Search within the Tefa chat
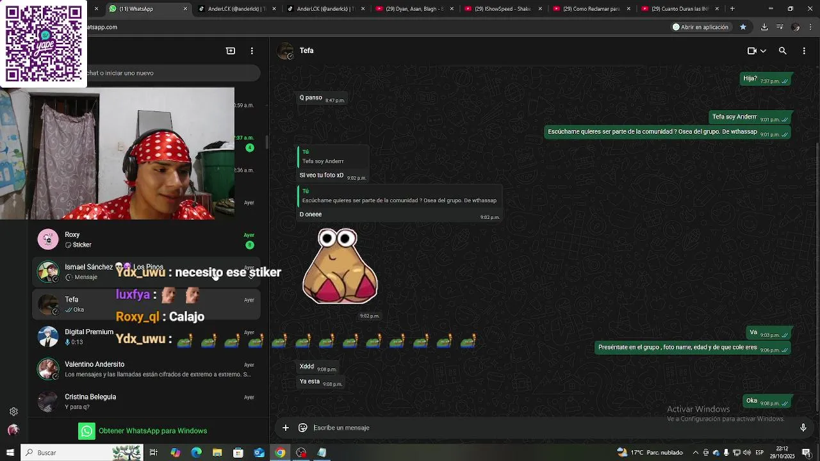820x461 pixels. pos(782,51)
